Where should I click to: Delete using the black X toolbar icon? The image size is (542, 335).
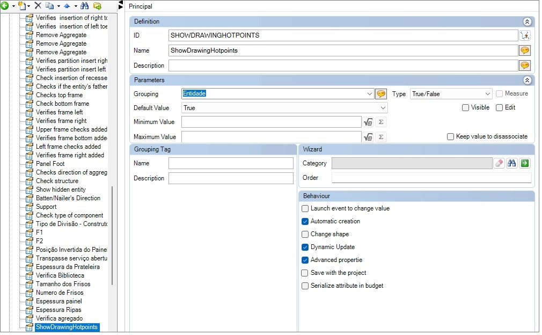coord(38,5)
